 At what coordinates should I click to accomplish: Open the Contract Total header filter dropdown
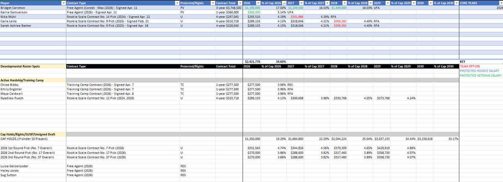(x=240, y=3)
